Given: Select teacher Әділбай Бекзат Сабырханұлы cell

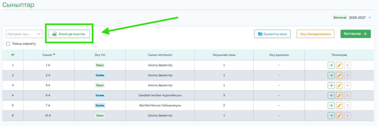Looking at the screenshot, I should 160,105.
